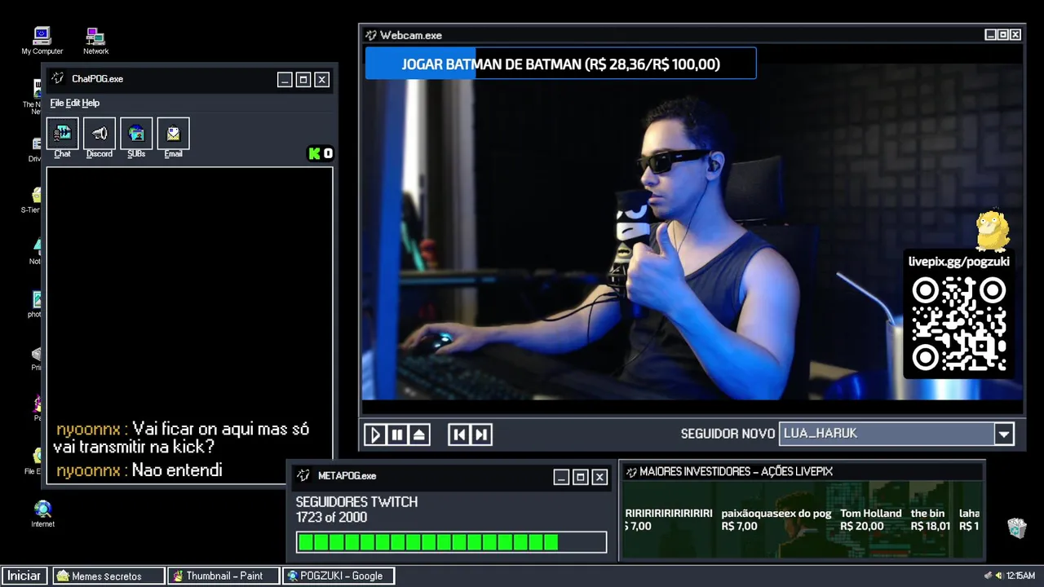Click the "SEGUIDOR NOVO" label
This screenshot has width=1044, height=587.
coord(728,434)
